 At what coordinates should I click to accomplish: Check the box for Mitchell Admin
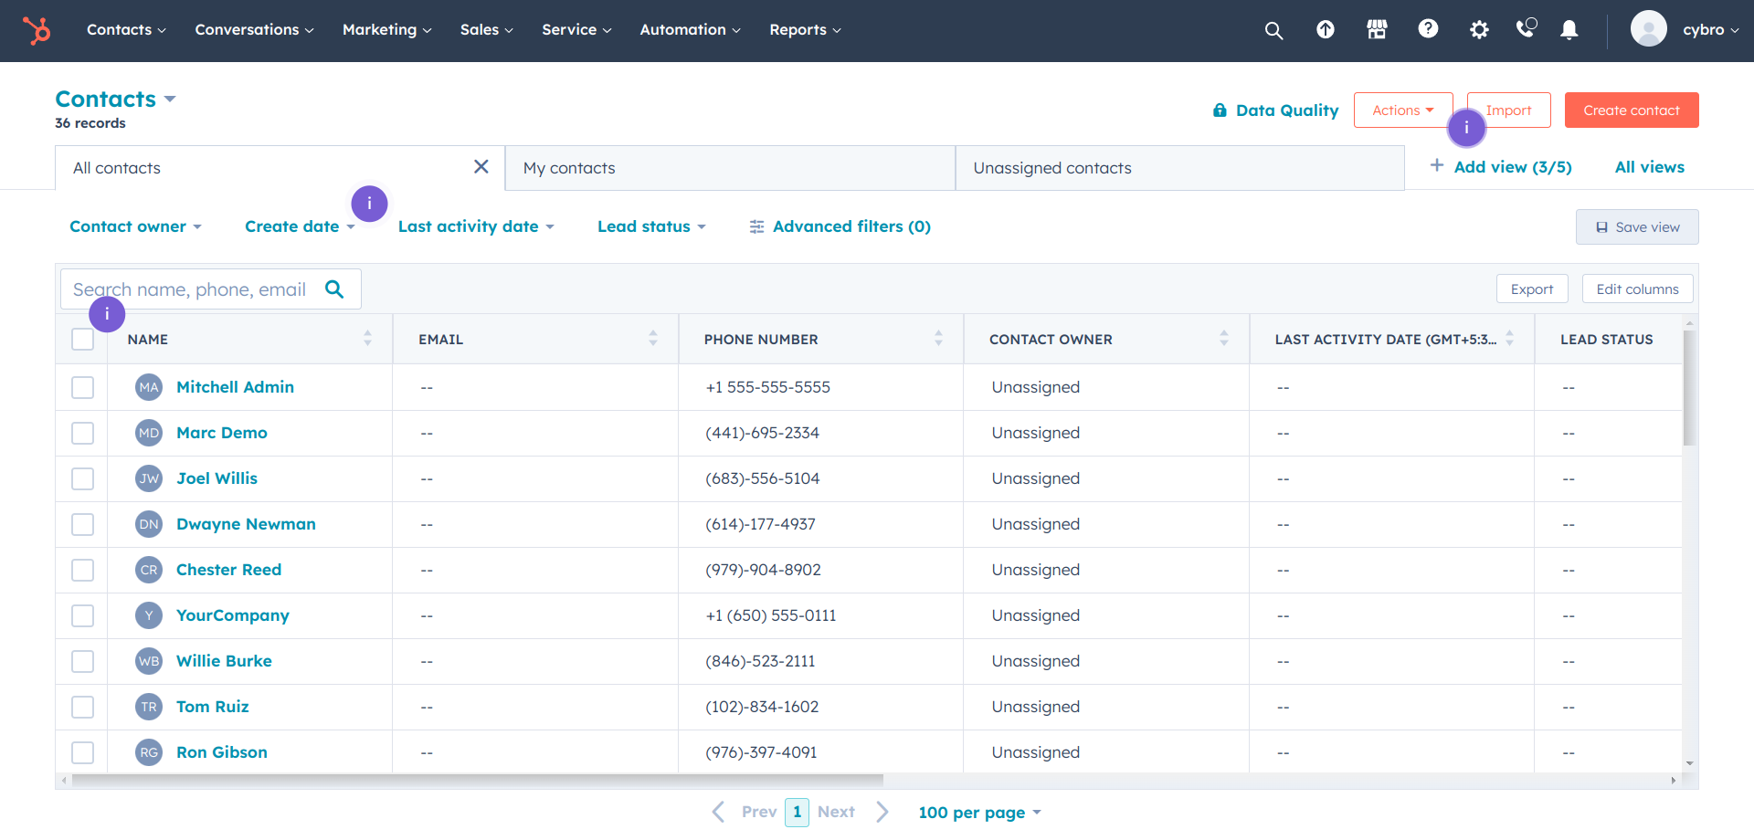[x=83, y=387]
